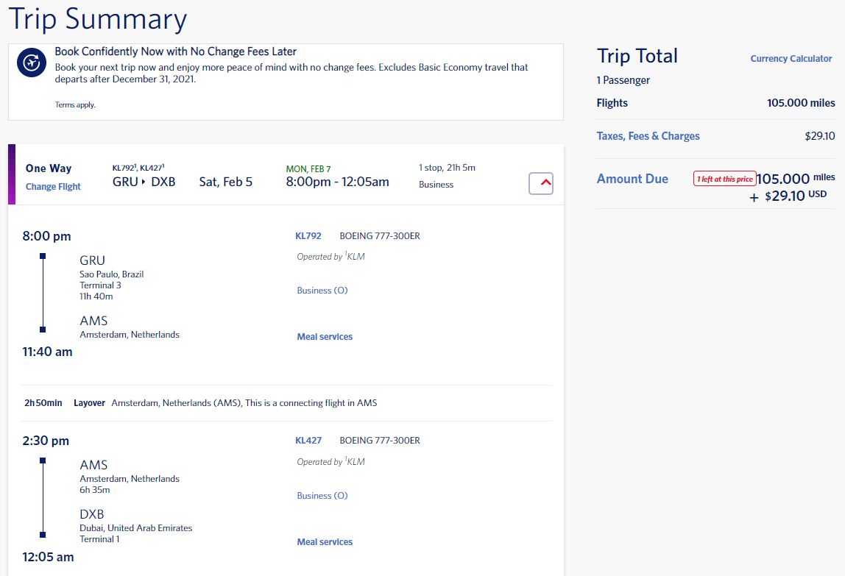Click the Sat, Feb 5 departure date
Viewport: 845px width, 576px height.
click(x=226, y=182)
